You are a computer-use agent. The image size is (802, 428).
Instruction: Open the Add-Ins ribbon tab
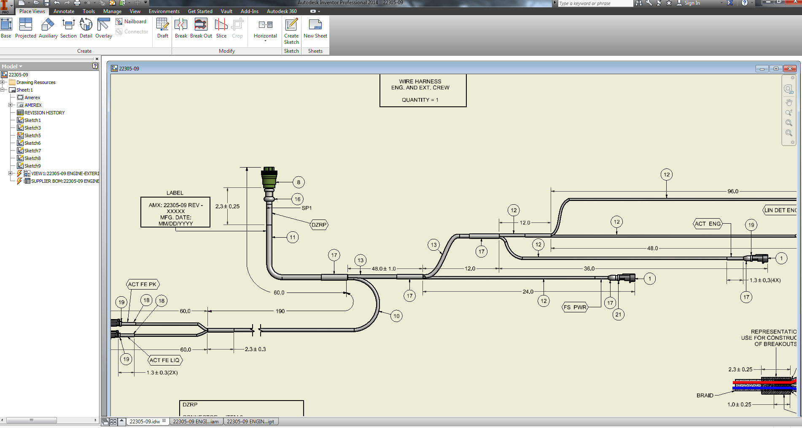point(250,11)
